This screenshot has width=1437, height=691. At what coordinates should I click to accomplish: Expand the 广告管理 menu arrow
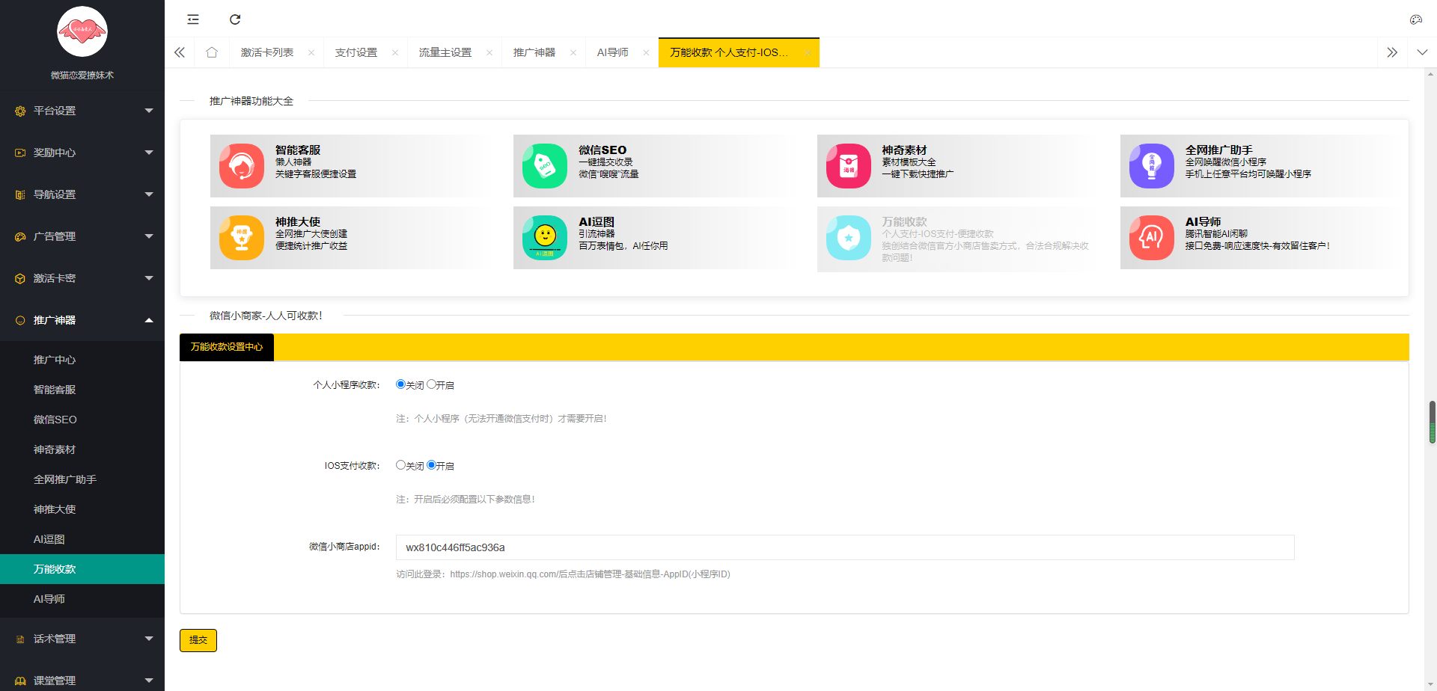click(x=149, y=236)
